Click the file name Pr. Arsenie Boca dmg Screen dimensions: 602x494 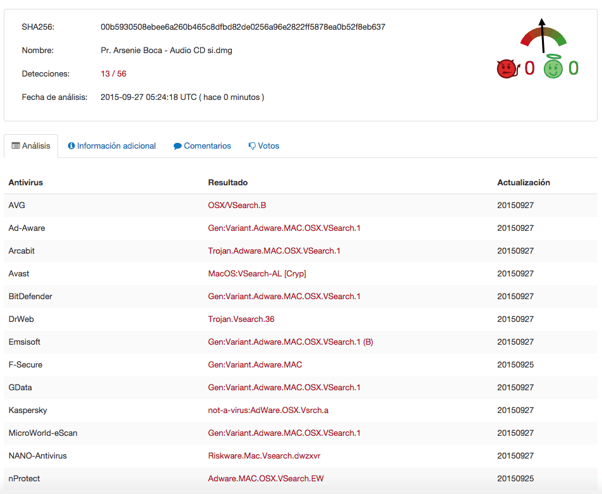coord(167,50)
